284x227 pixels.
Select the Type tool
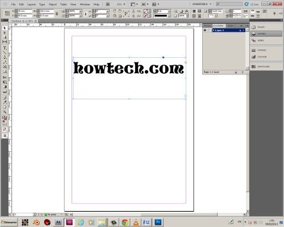point(5,48)
